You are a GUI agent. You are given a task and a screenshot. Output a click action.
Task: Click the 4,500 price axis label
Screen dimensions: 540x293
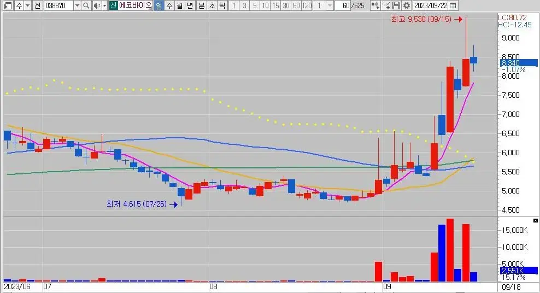(x=510, y=210)
